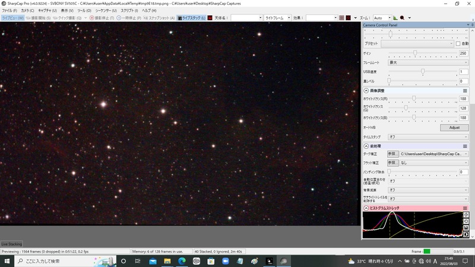Toggle ライブスタック live stack mode
The width and height of the screenshot is (475, 267).
(x=191, y=18)
